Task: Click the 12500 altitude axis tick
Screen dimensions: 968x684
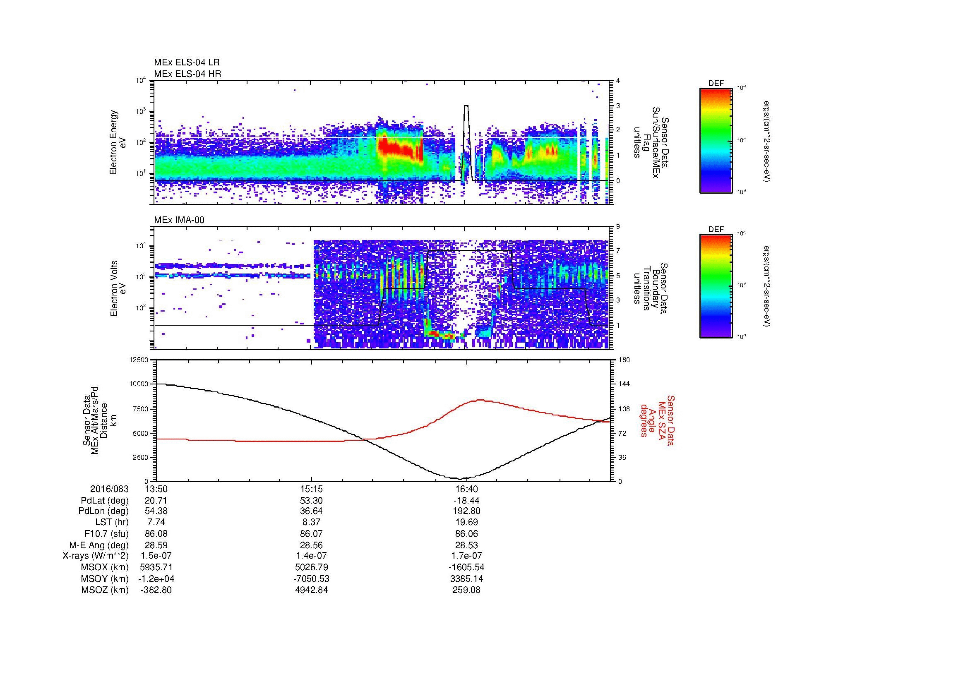Action: click(x=139, y=360)
